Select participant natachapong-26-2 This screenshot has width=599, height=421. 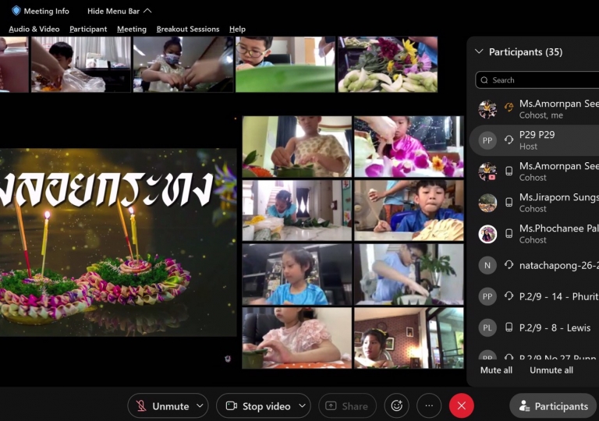pyautogui.click(x=534, y=265)
